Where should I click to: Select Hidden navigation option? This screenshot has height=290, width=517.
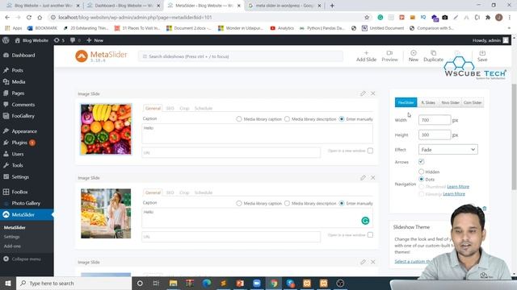coord(421,172)
